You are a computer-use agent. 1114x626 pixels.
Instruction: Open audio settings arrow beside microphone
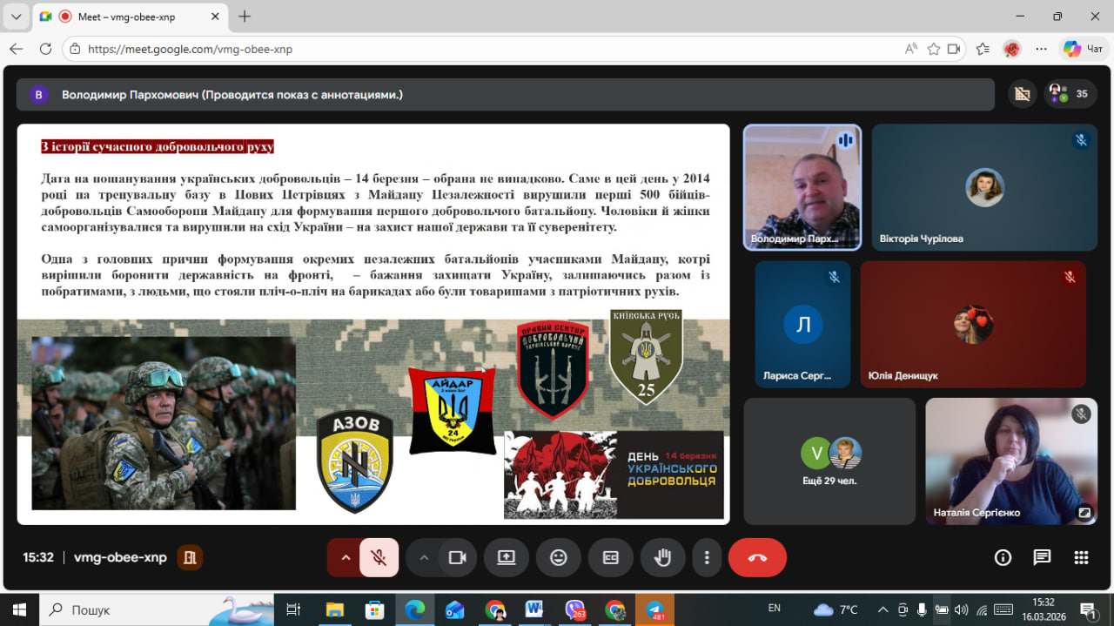[x=346, y=558]
